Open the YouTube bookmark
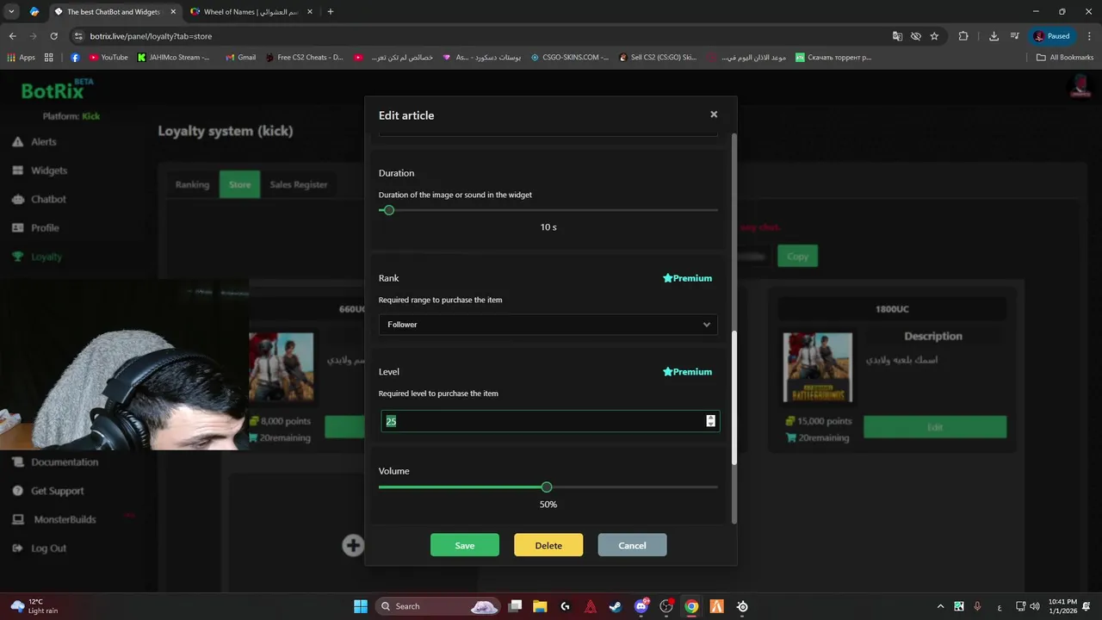The image size is (1102, 620). pos(108,58)
